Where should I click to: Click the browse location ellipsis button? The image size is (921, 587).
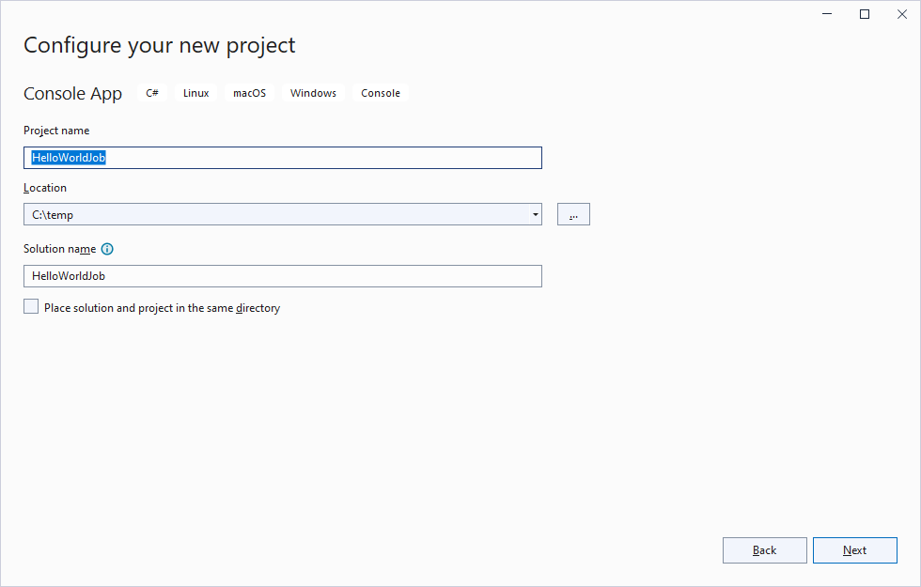tap(573, 214)
